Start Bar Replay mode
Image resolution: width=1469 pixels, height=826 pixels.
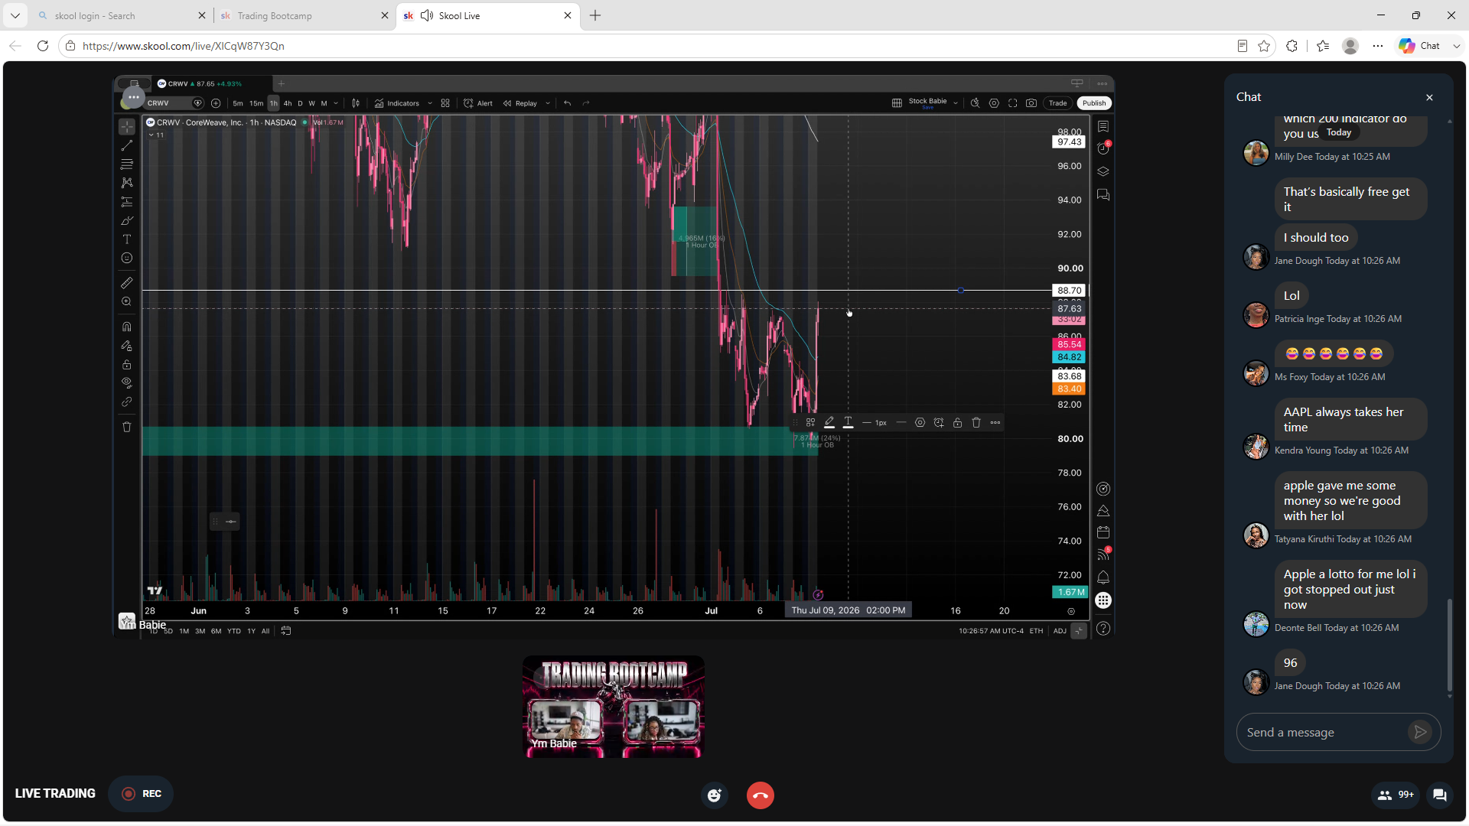520,103
